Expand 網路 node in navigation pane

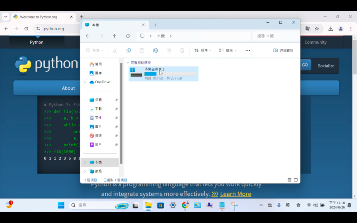(x=85, y=171)
